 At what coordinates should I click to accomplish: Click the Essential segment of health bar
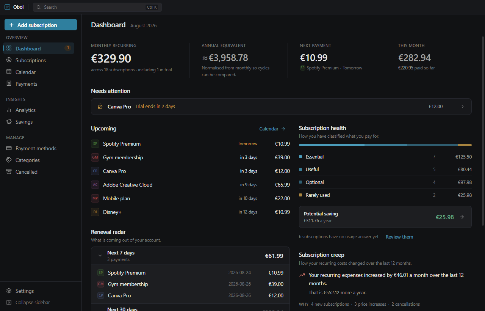tap(332, 145)
